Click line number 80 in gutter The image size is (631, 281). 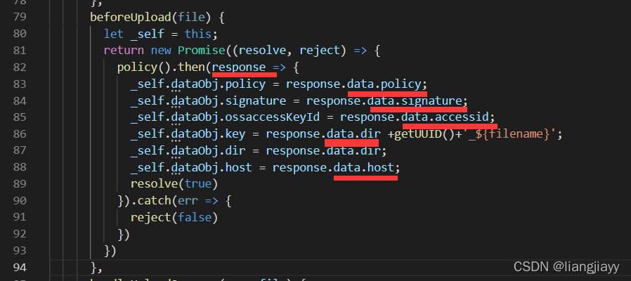click(20, 34)
